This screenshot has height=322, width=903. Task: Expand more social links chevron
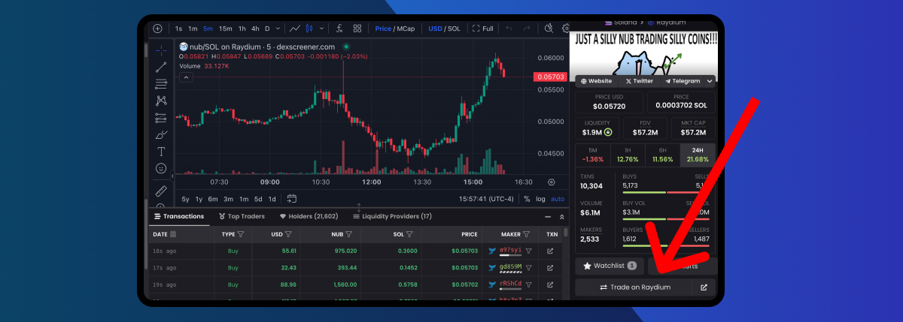(709, 80)
